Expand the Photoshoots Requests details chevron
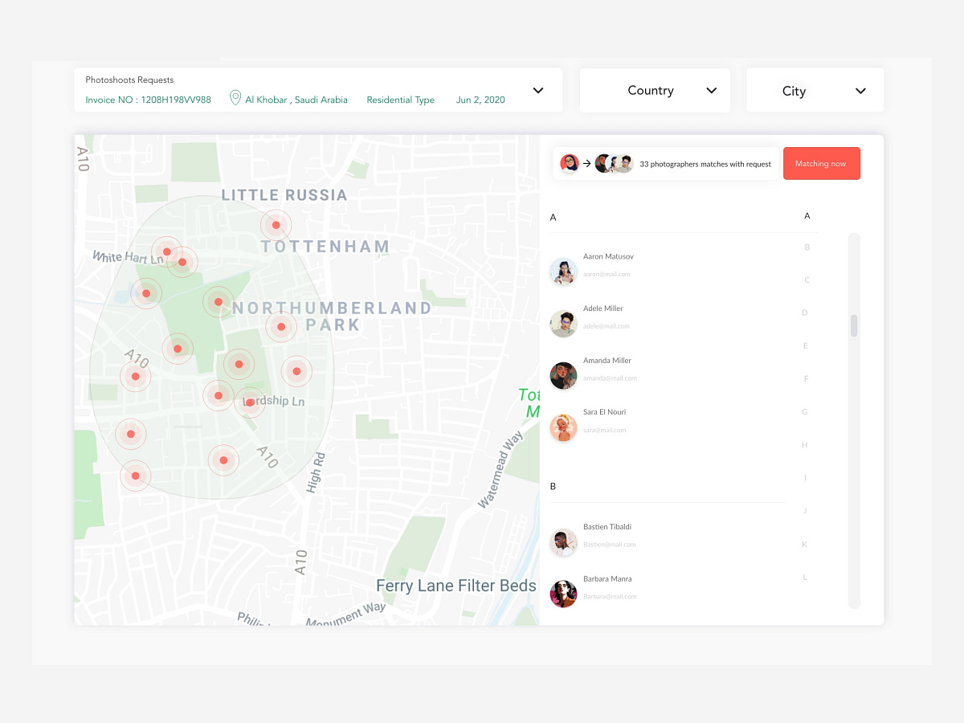Viewport: 964px width, 723px height. [537, 91]
